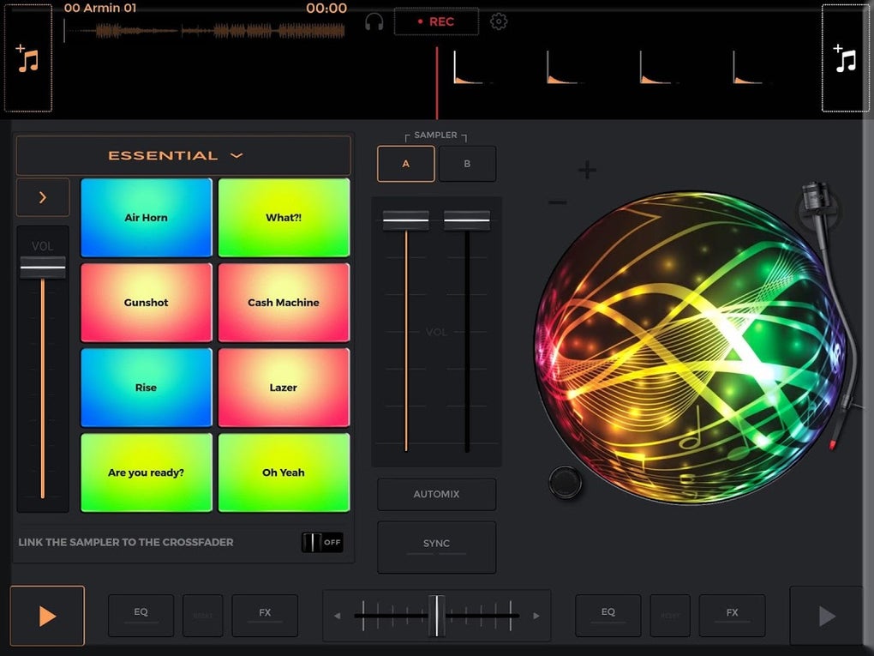
Task: Play the right deck
Action: click(827, 616)
